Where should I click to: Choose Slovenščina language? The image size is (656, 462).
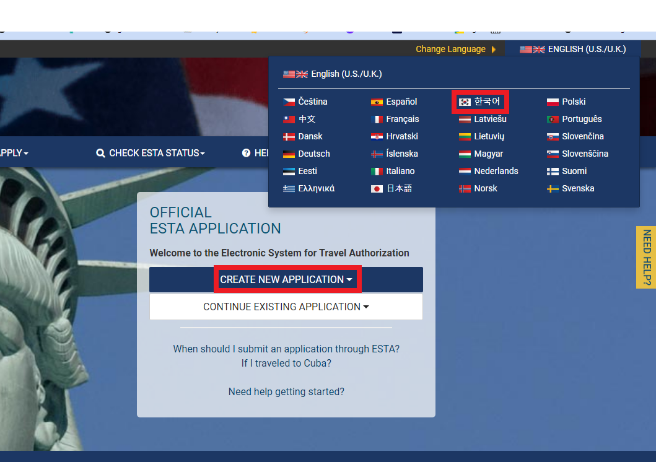point(577,154)
